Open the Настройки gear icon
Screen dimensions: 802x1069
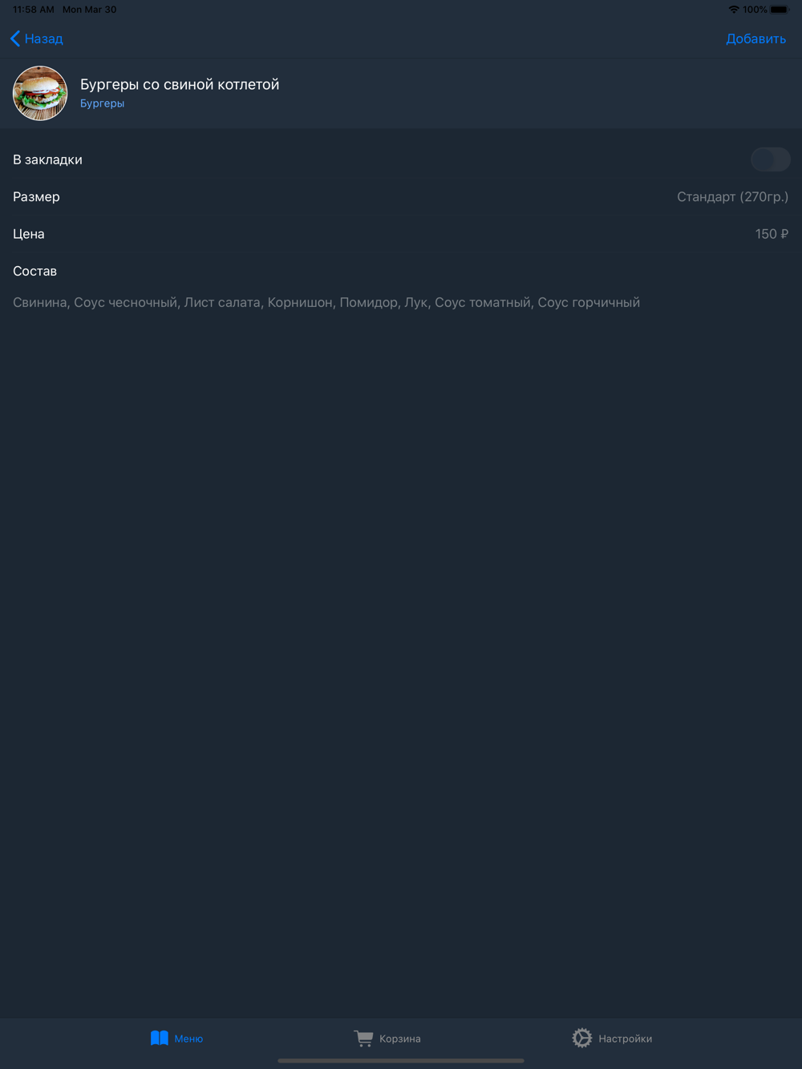tap(582, 1038)
